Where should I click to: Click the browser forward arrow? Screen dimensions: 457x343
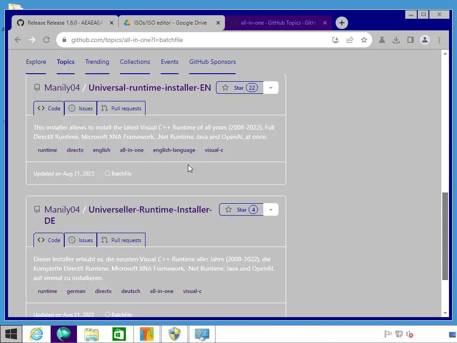pyautogui.click(x=32, y=40)
